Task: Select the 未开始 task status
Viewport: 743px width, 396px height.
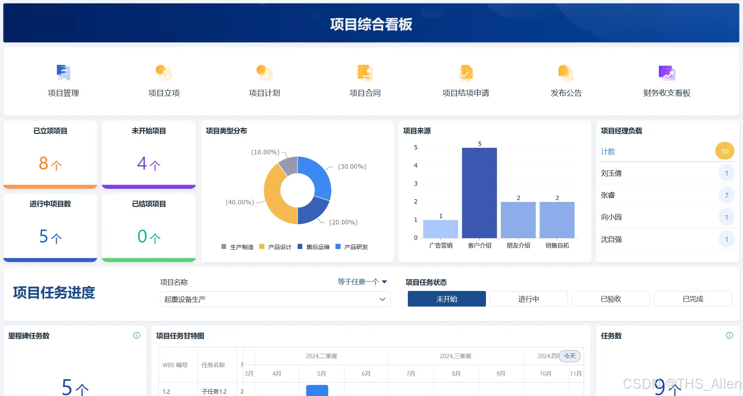Action: 447,299
